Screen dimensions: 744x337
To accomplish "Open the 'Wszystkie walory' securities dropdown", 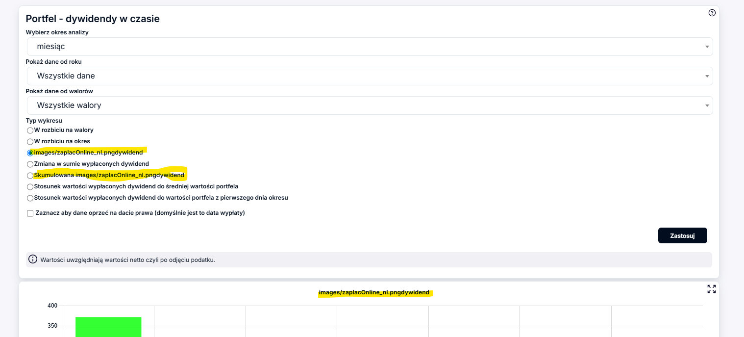I will tap(370, 105).
